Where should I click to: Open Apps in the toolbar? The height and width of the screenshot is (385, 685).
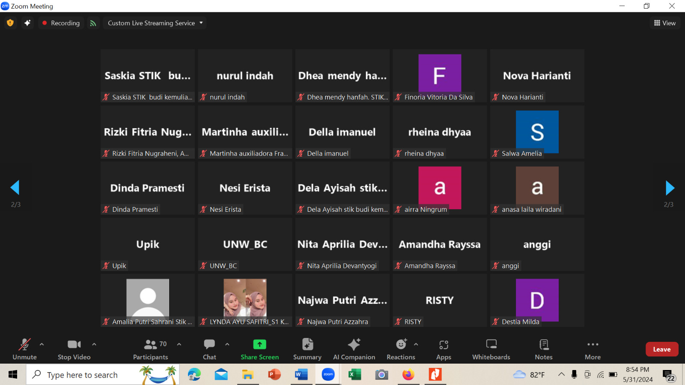(x=444, y=349)
